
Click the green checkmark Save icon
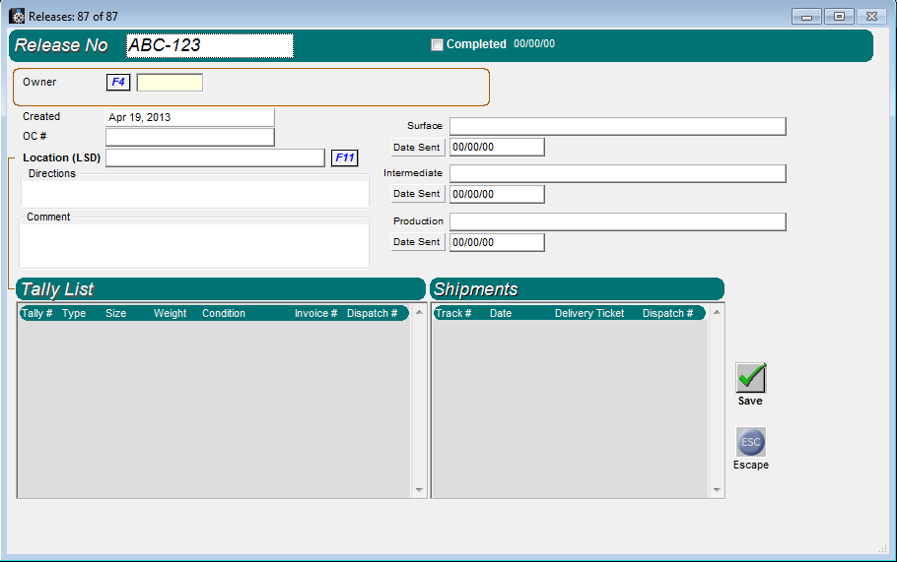(x=750, y=378)
